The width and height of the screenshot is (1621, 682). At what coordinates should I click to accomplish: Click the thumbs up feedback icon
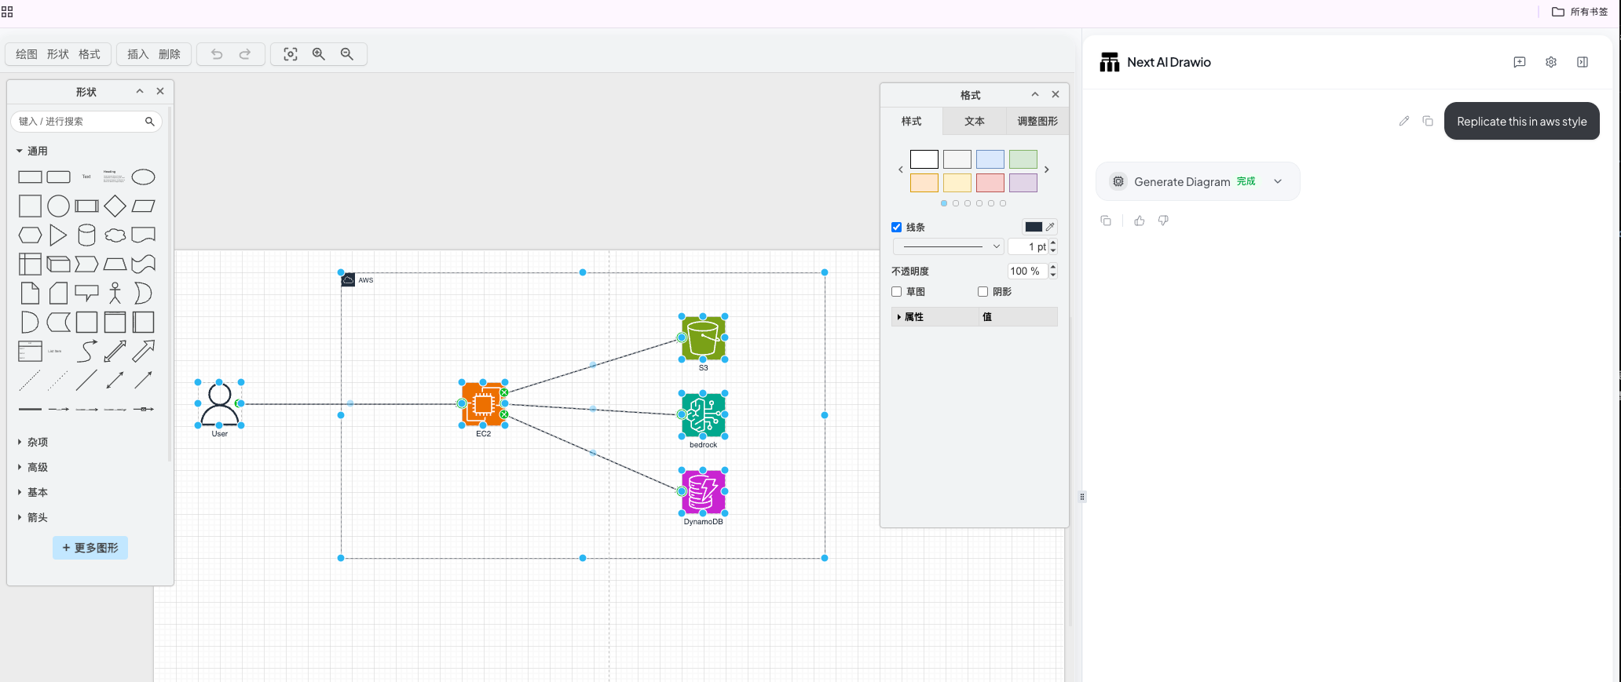click(x=1140, y=221)
